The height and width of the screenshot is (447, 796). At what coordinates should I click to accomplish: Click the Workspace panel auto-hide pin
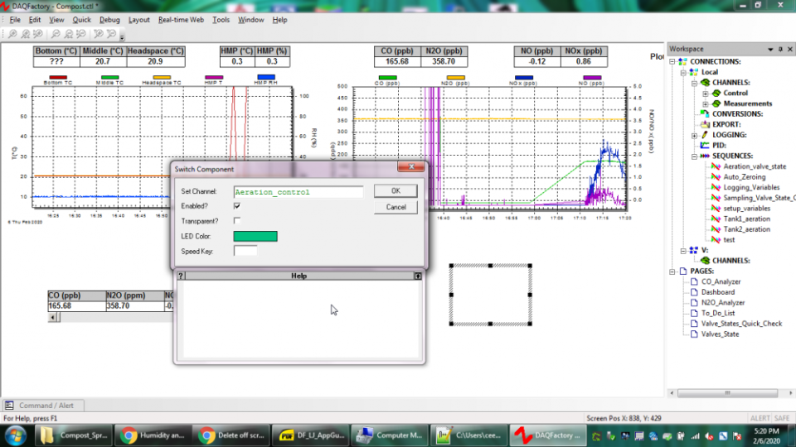tap(780, 49)
